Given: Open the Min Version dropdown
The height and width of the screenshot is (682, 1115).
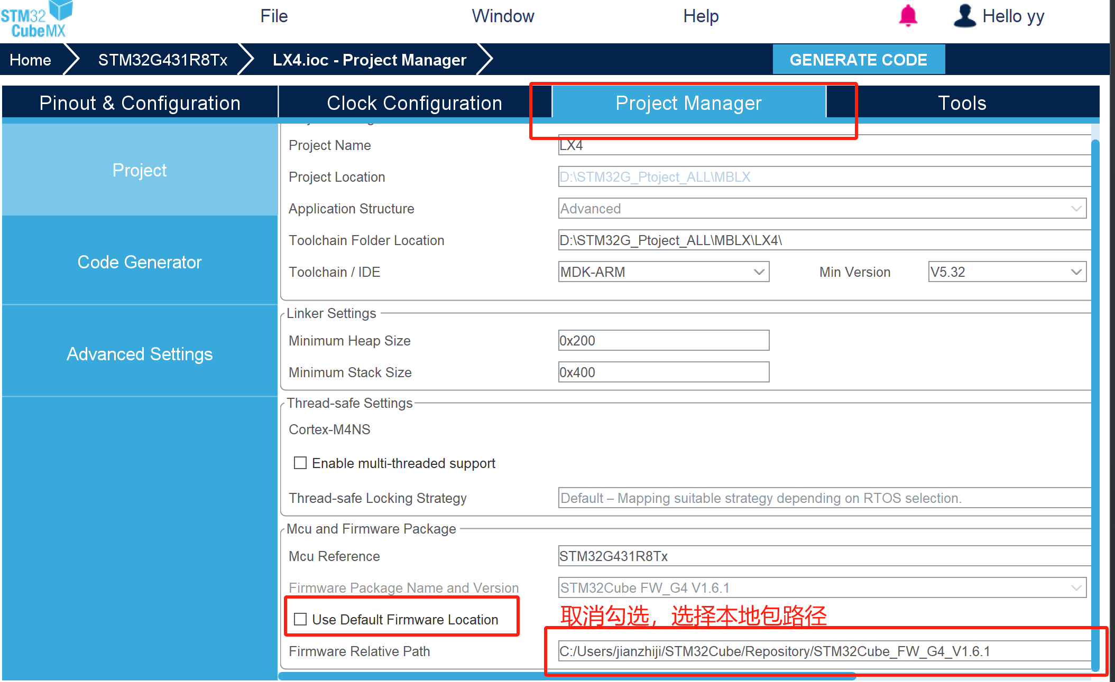Looking at the screenshot, I should 1076,272.
